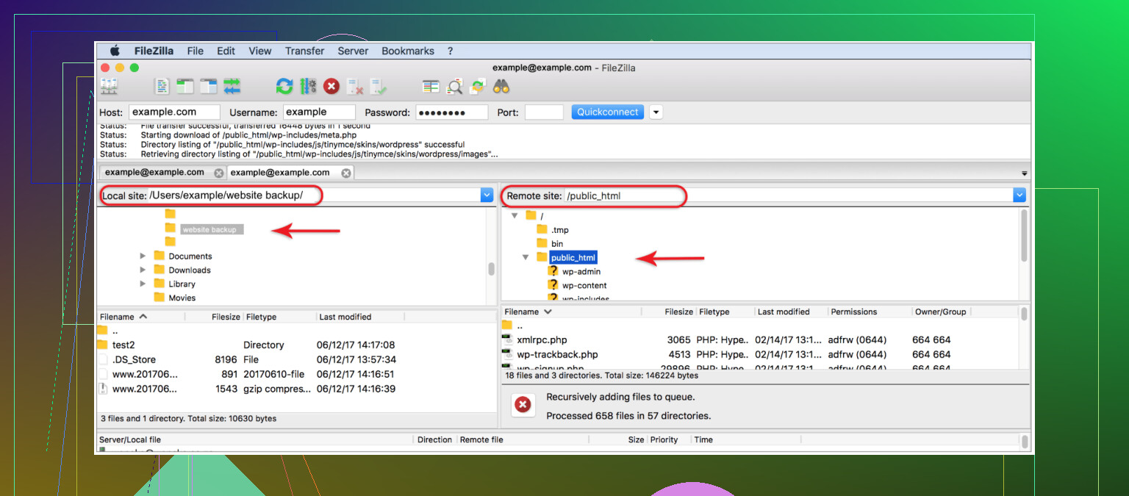Click the colored-rows list toolbar icon
The width and height of the screenshot is (1129, 496).
pyautogui.click(x=431, y=87)
